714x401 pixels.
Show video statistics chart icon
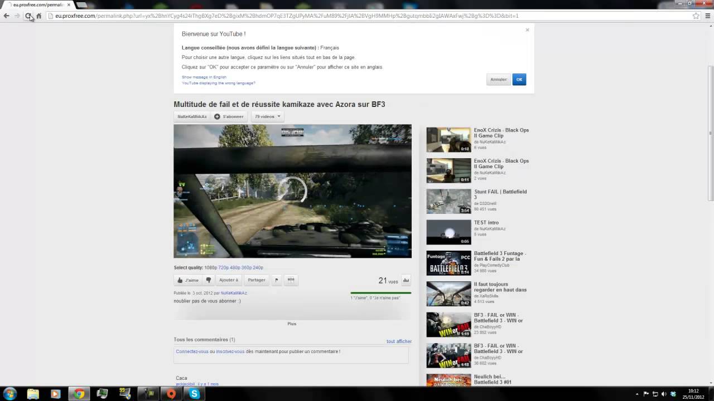406,280
